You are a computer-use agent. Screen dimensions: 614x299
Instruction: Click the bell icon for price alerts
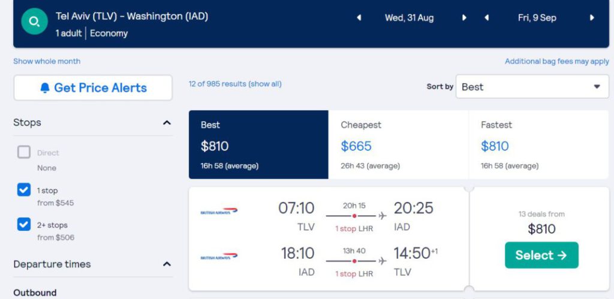point(45,87)
